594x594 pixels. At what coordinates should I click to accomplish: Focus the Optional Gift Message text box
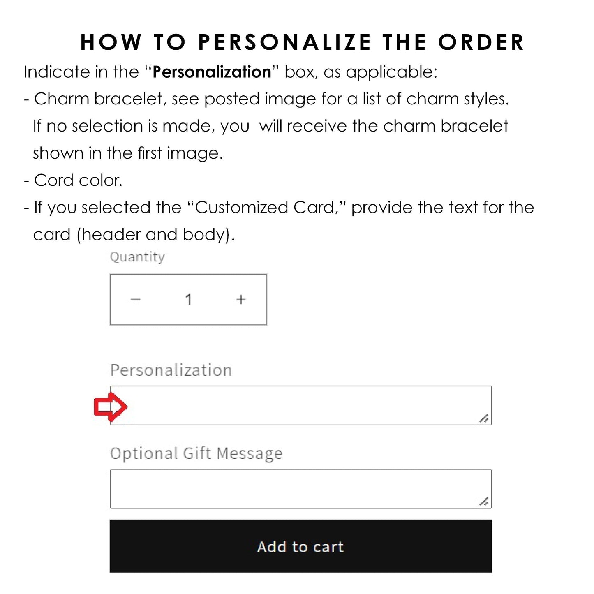coord(300,488)
